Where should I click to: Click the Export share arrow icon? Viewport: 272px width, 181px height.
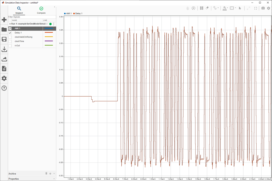pos(4,59)
